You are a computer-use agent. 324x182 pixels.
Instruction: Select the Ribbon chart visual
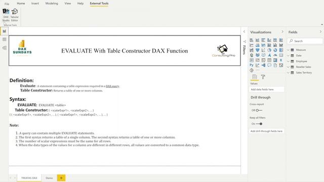pyautogui.click(x=281, y=45)
